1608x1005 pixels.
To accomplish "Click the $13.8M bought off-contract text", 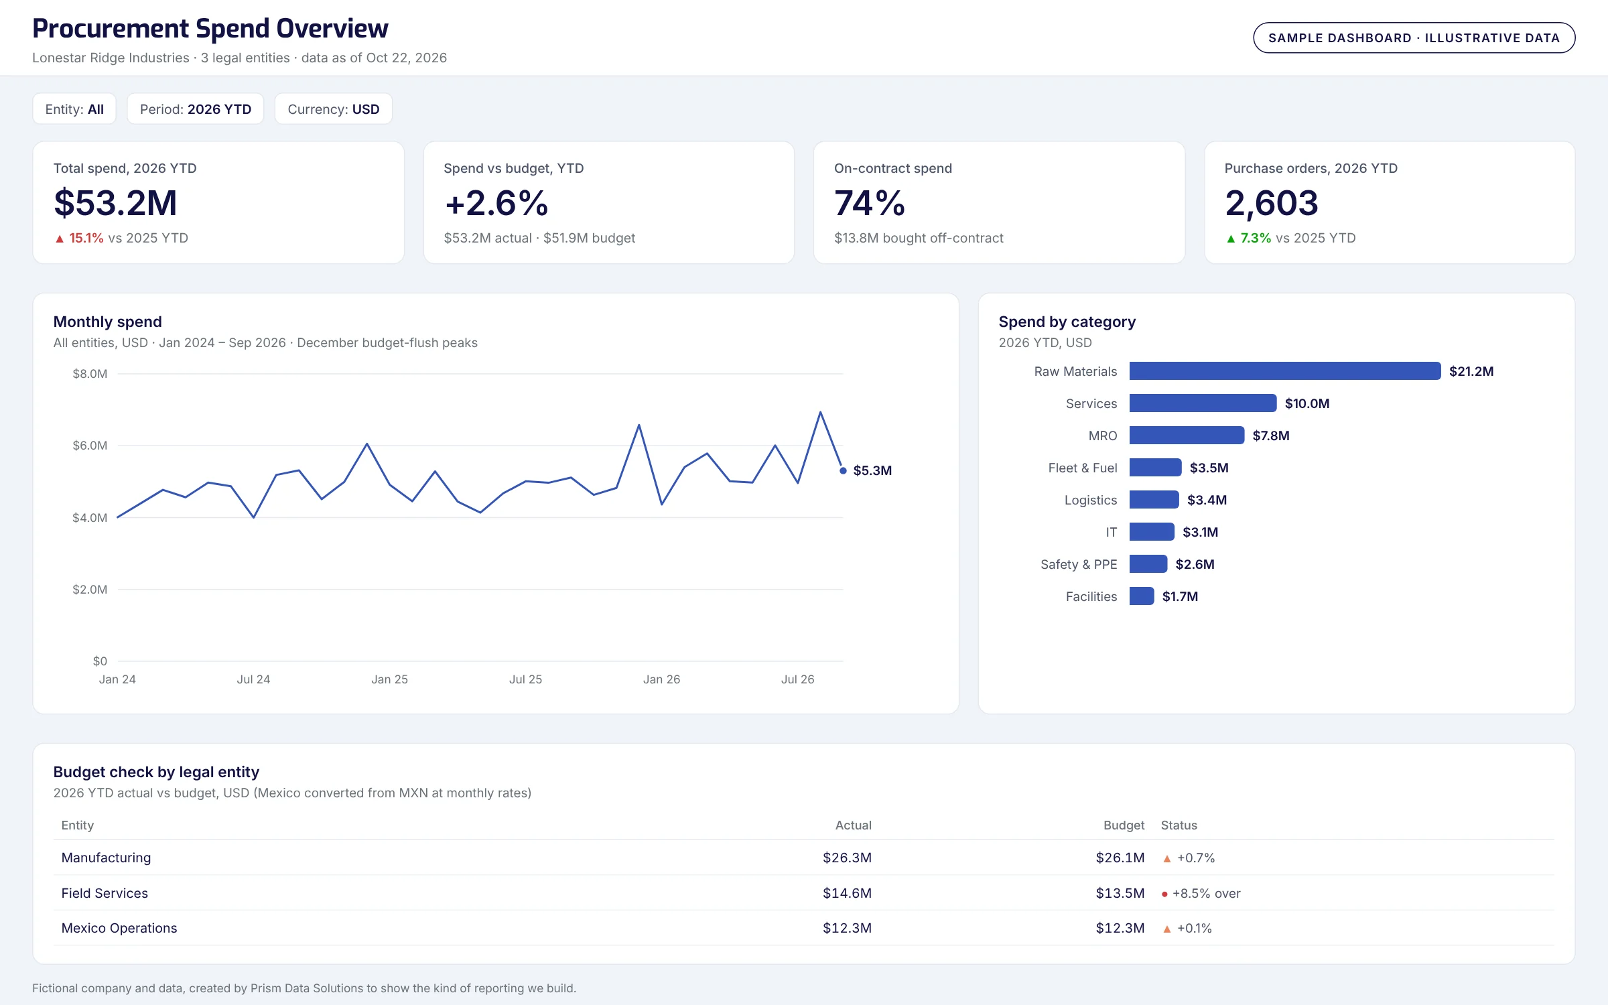I will [x=919, y=238].
